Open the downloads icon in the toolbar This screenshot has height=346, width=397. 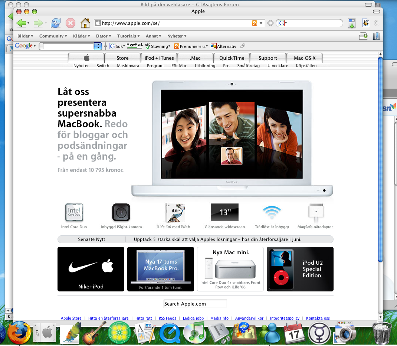point(352,23)
